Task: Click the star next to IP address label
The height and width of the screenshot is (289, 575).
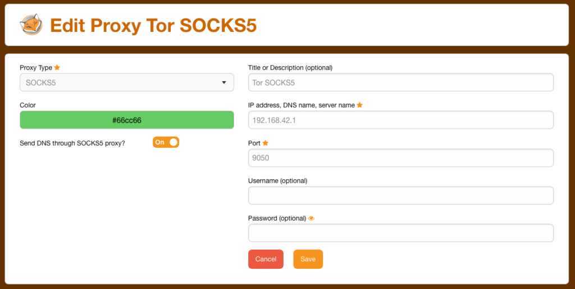Action: point(360,105)
